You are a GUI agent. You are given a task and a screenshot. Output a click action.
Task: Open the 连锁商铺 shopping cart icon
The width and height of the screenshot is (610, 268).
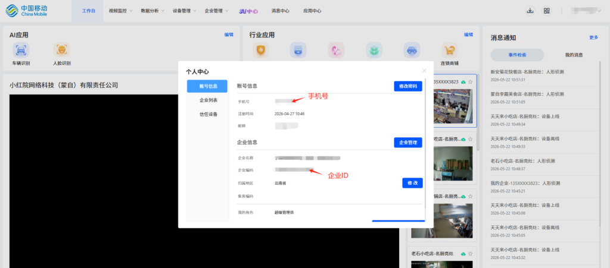[x=449, y=50]
